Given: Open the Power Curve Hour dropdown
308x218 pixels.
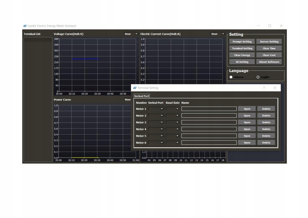Looking at the screenshot, I should 128,100.
